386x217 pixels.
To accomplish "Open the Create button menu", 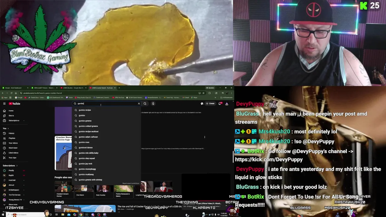I will coord(210,104).
